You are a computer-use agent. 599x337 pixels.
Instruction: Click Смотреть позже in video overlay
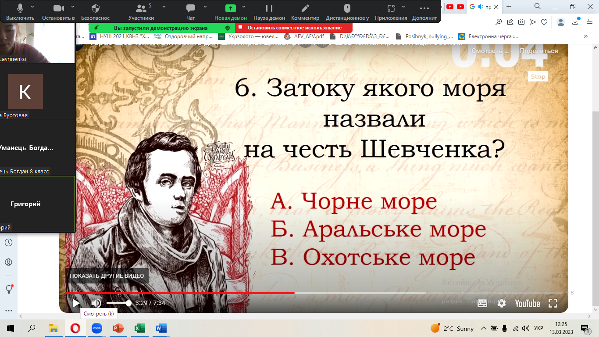pos(490,51)
